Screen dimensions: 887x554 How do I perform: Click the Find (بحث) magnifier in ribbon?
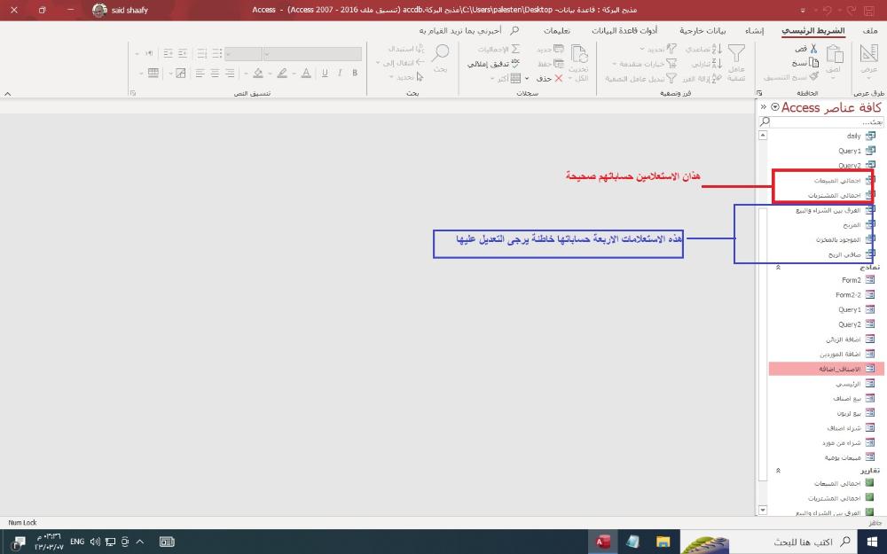(440, 54)
